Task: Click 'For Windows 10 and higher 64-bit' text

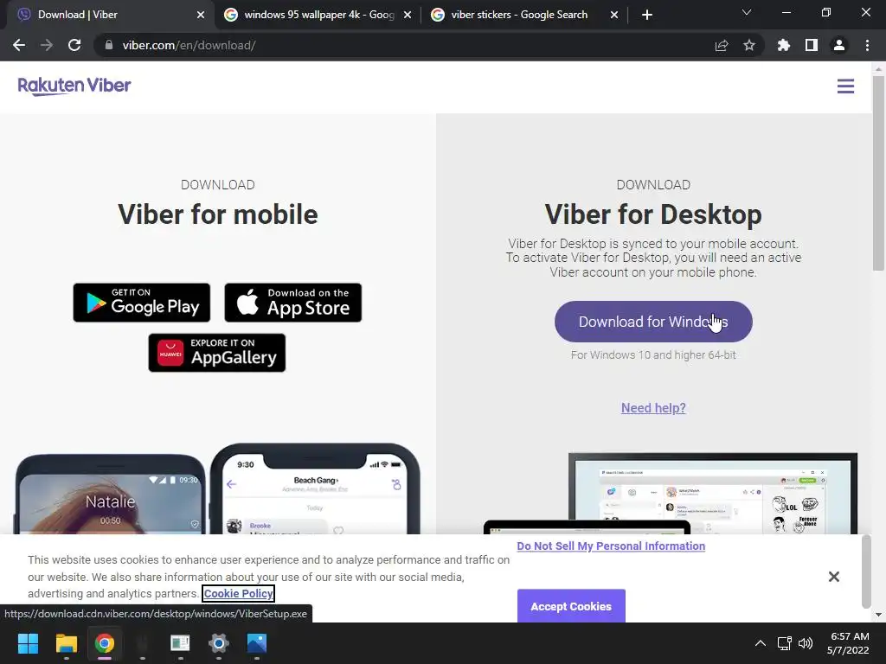Action: (x=653, y=354)
